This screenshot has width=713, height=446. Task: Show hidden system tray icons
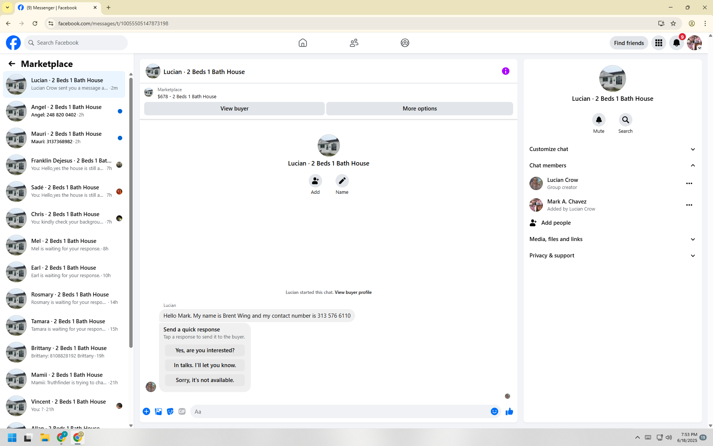[637, 437]
